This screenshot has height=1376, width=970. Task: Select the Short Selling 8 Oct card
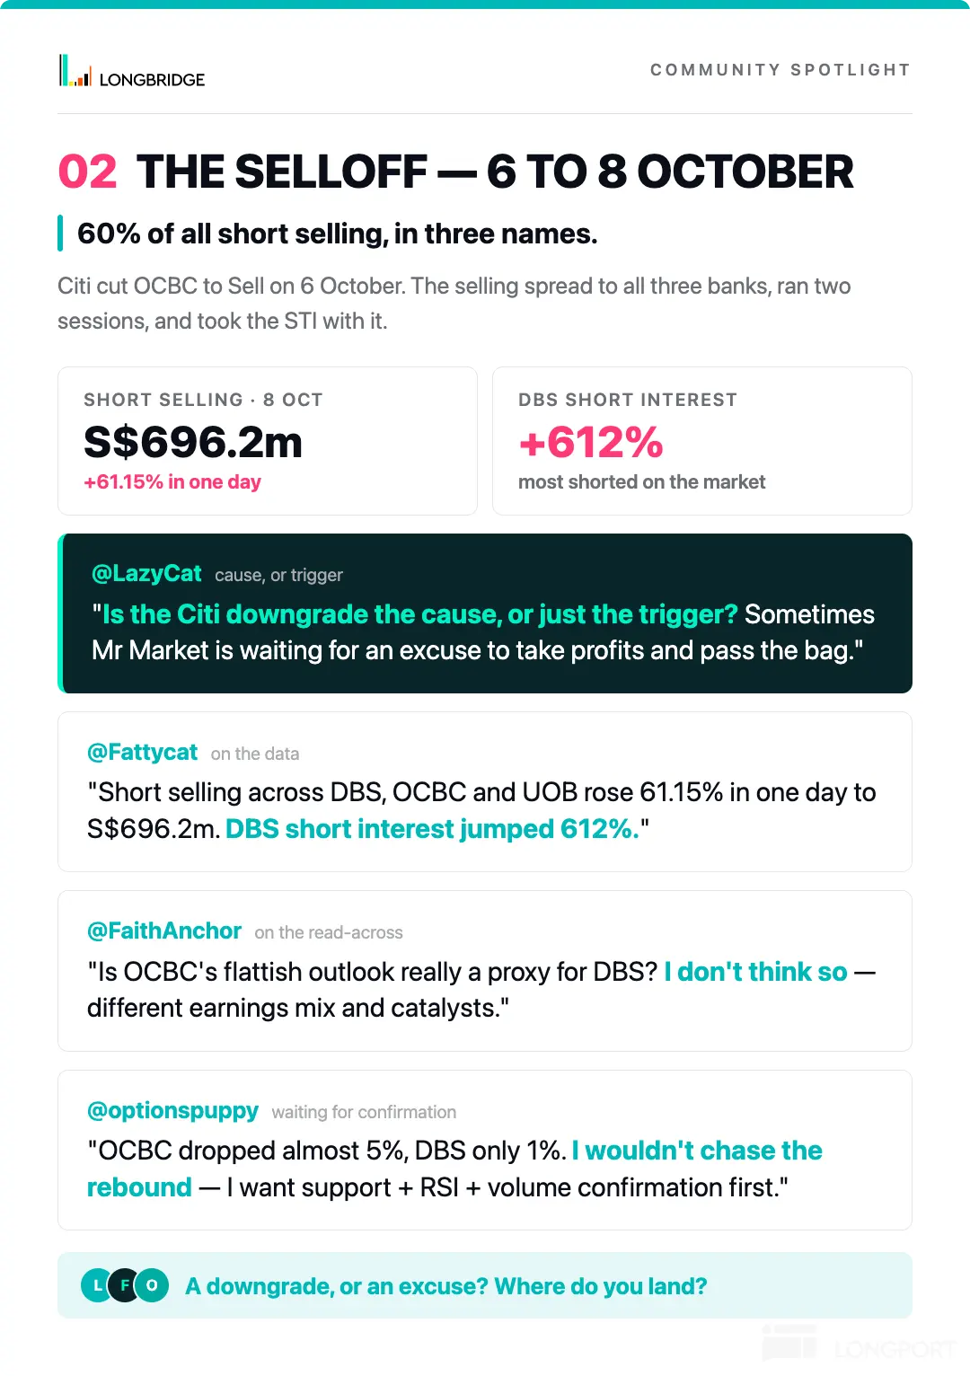[268, 441]
